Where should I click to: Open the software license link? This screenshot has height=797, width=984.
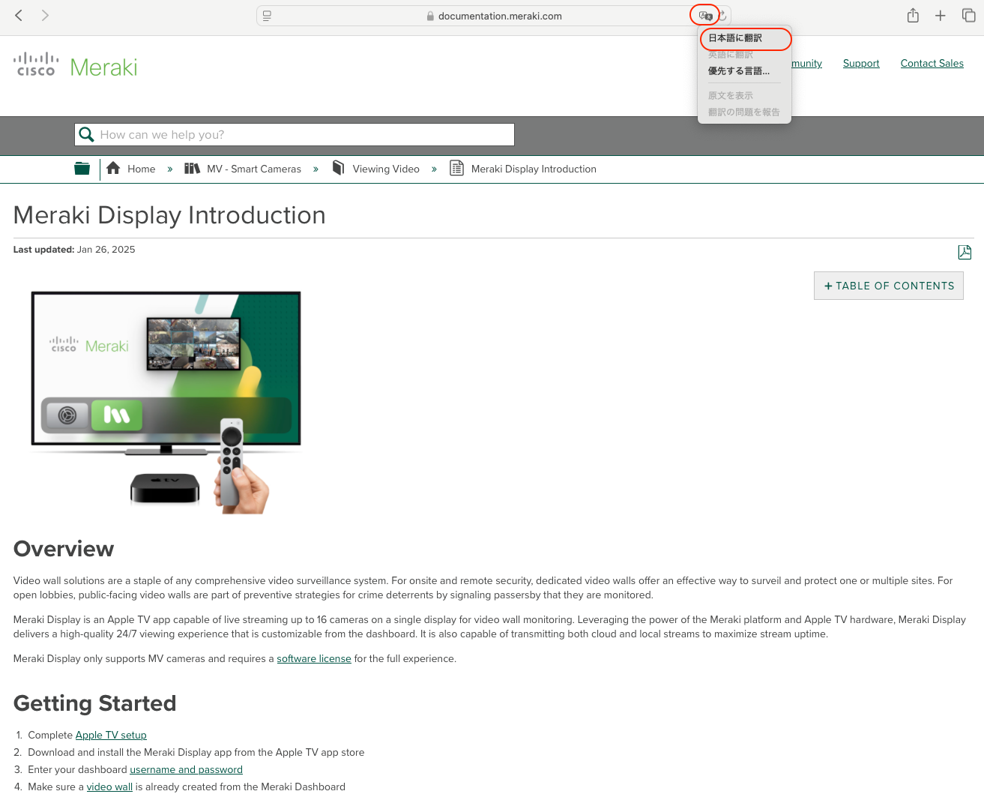313,658
